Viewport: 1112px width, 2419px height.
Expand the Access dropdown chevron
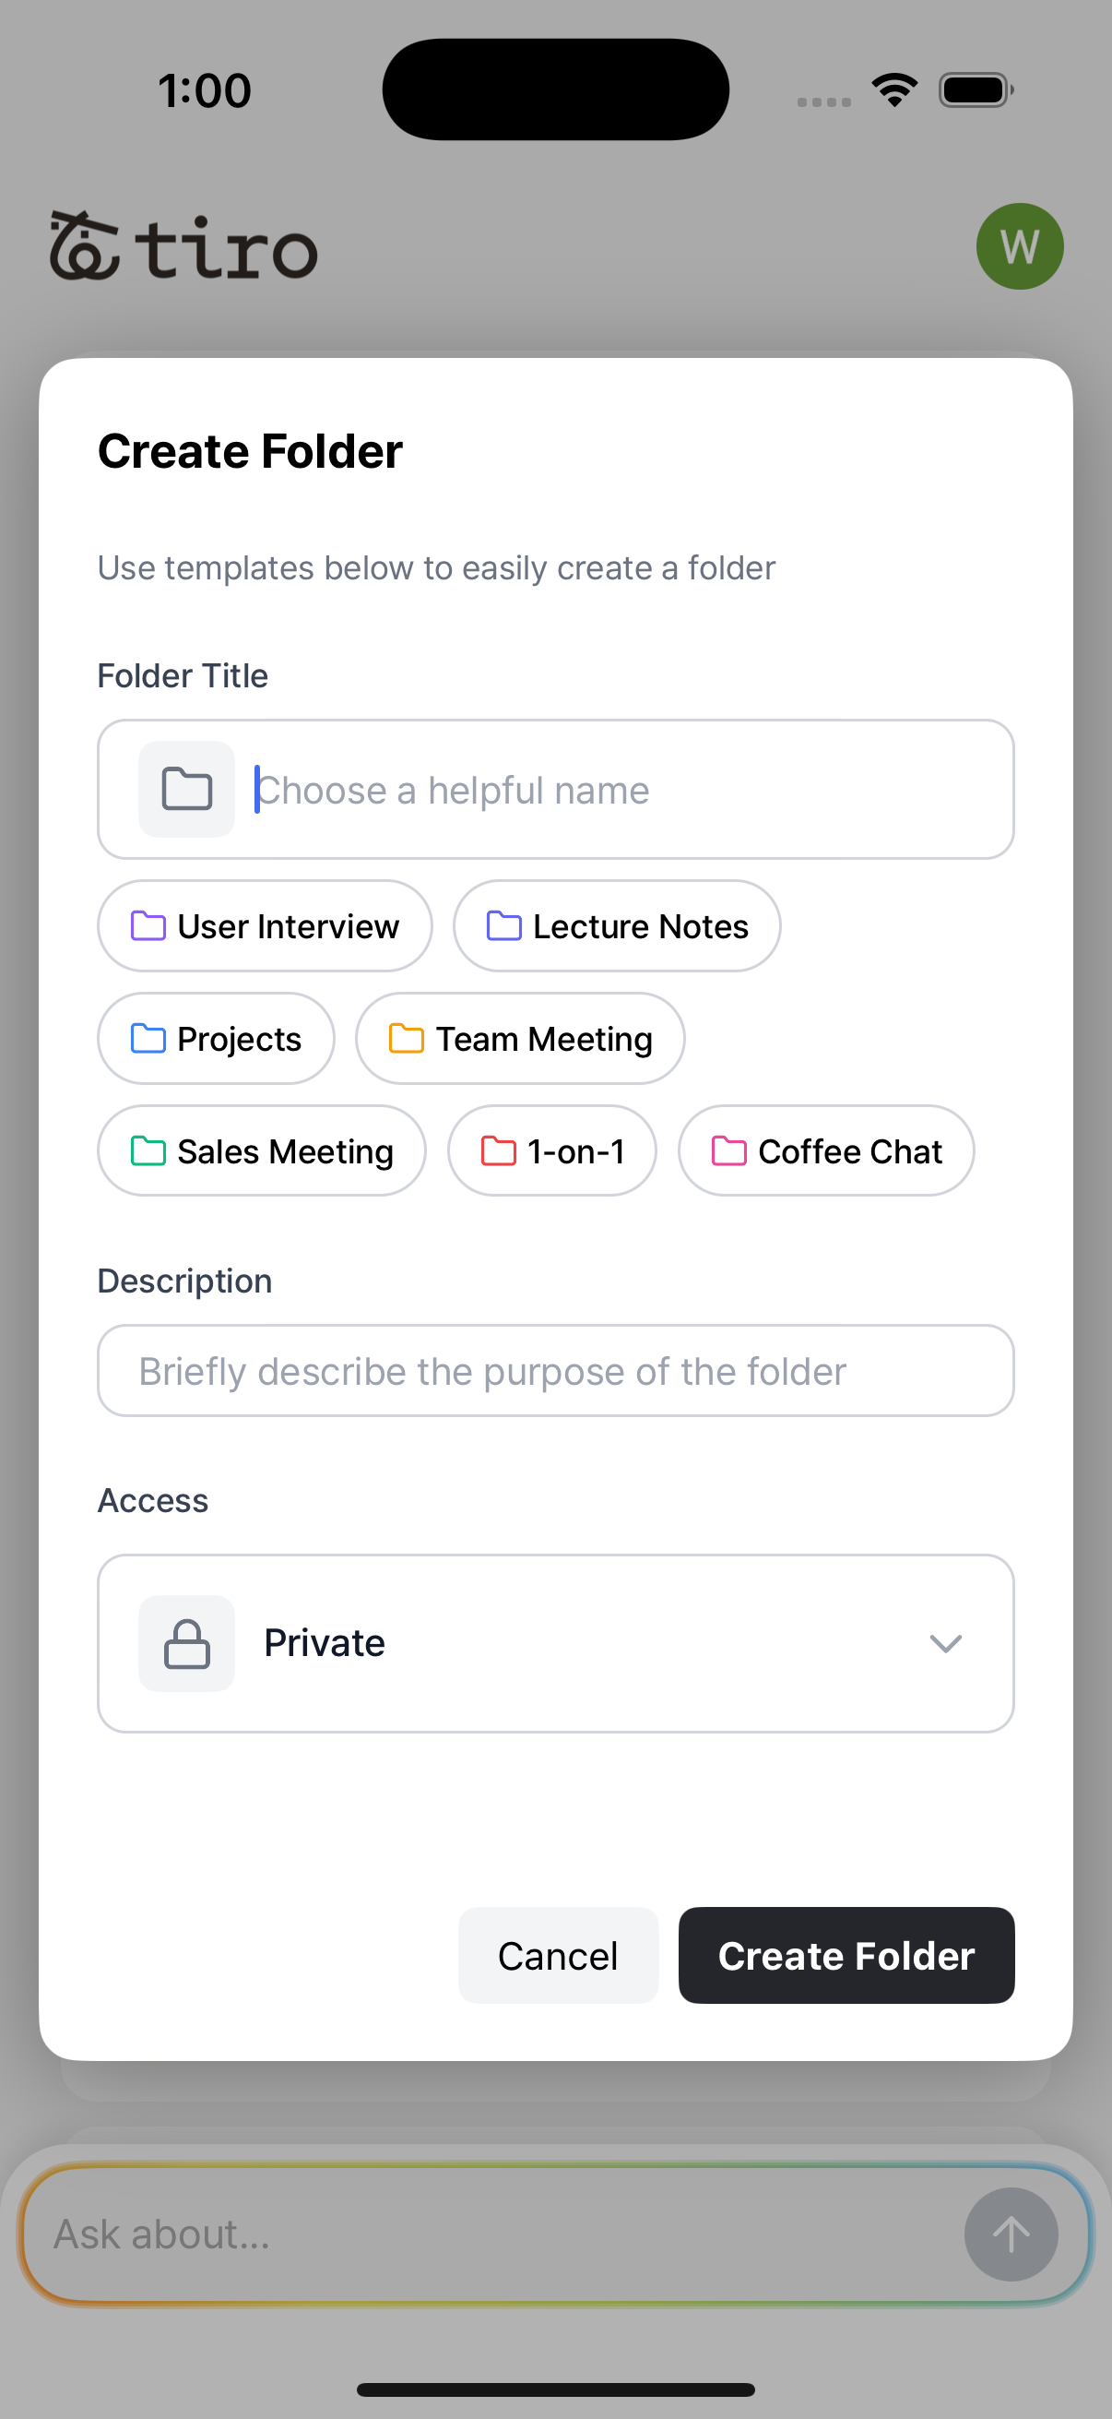coord(945,1642)
